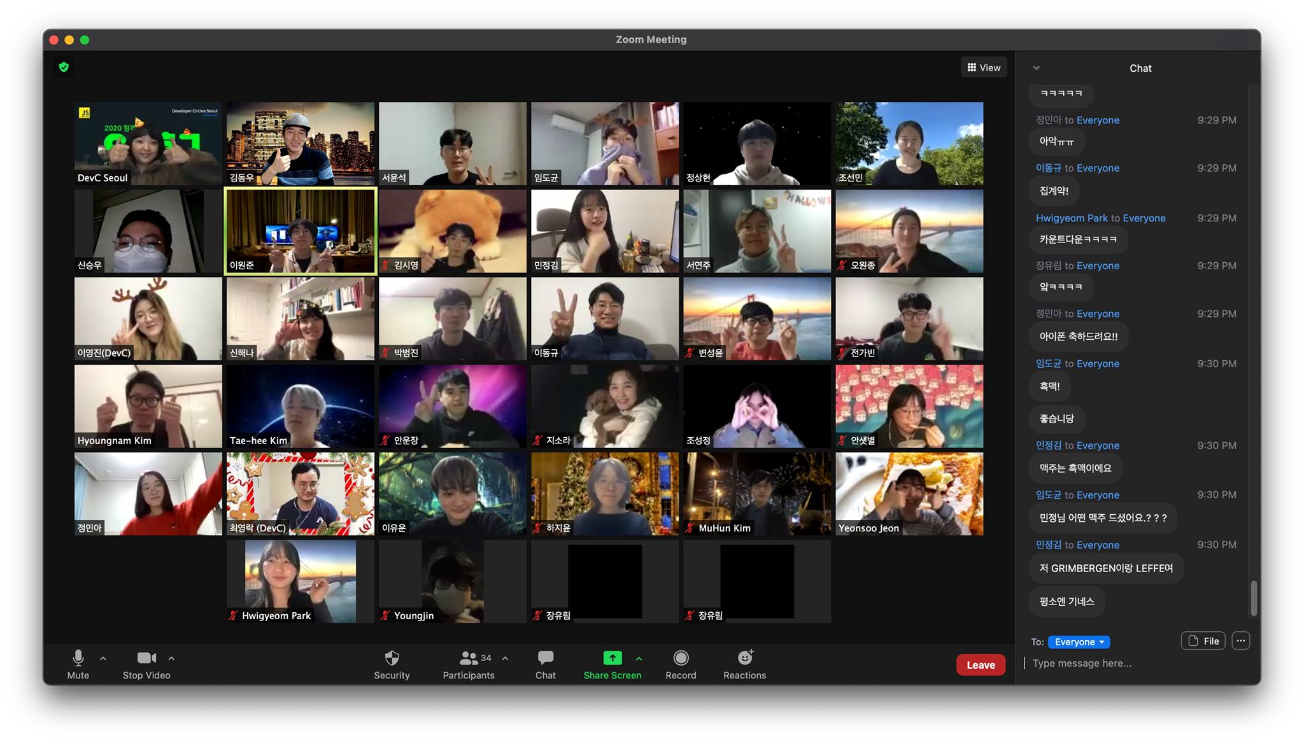Viewport: 1304px width, 742px height.
Task: Open the View layout menu
Action: 984,67
